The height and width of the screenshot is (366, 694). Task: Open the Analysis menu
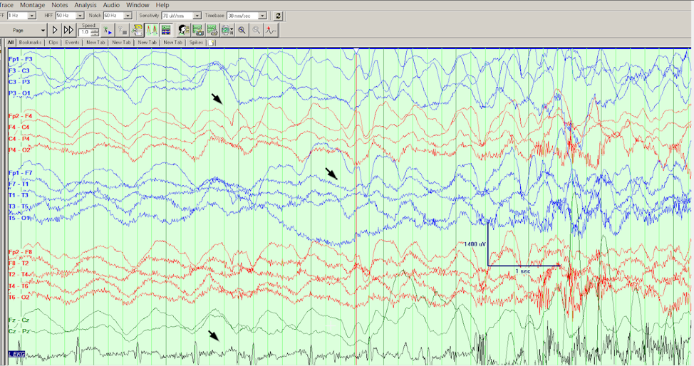point(86,5)
